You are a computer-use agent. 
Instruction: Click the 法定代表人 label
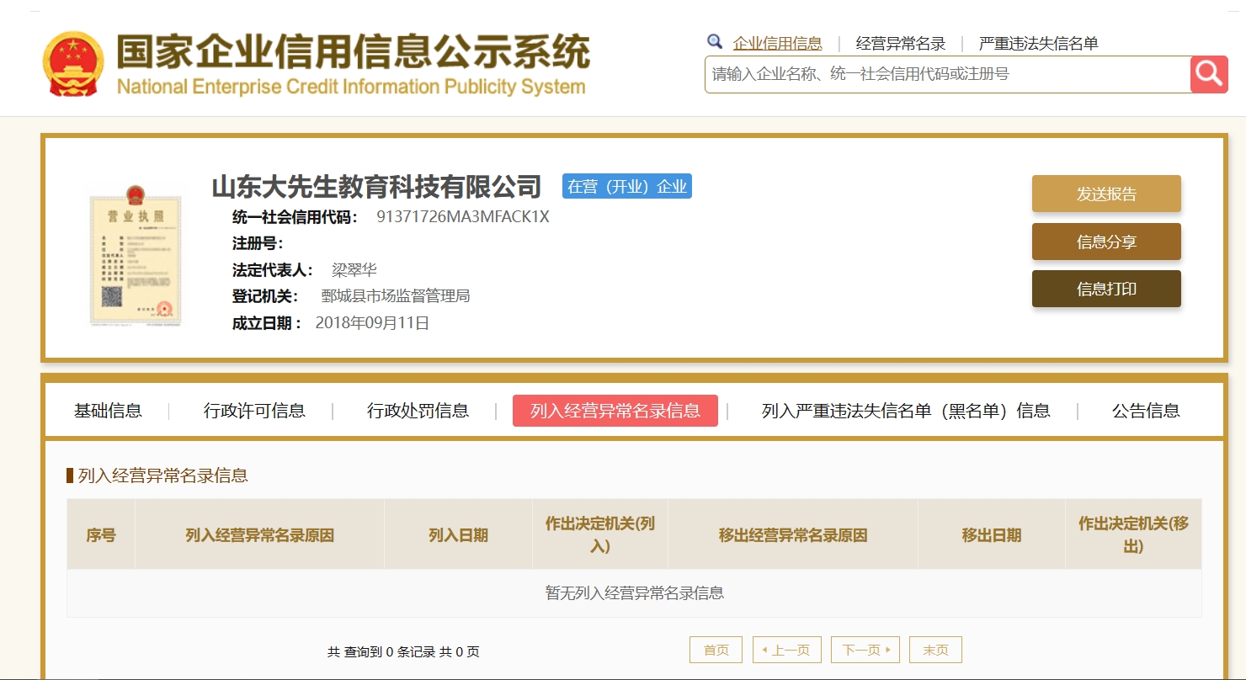(x=274, y=270)
